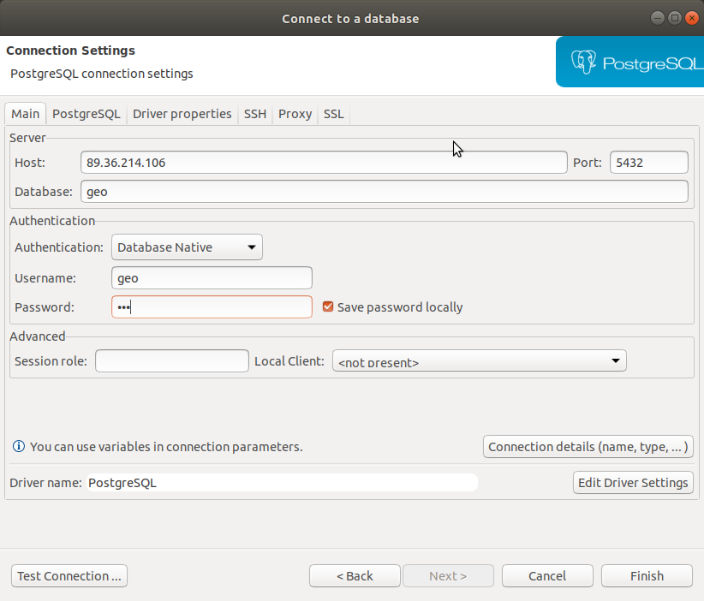Open the Authentication type dropdown
Image resolution: width=704 pixels, height=601 pixels.
pyautogui.click(x=187, y=247)
